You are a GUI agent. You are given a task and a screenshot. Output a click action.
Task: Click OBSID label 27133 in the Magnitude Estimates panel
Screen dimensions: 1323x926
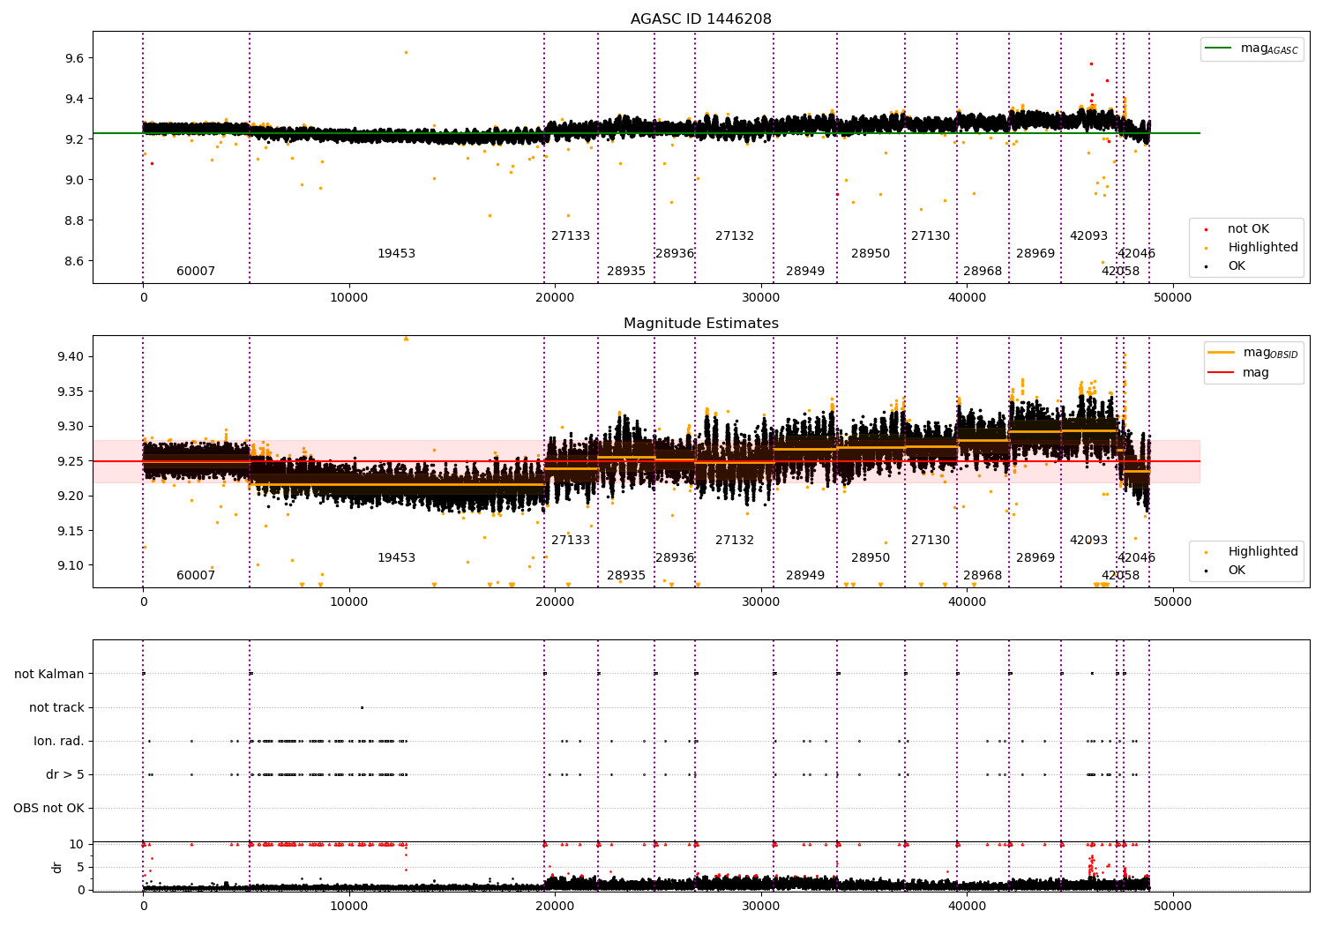pyautogui.click(x=571, y=541)
